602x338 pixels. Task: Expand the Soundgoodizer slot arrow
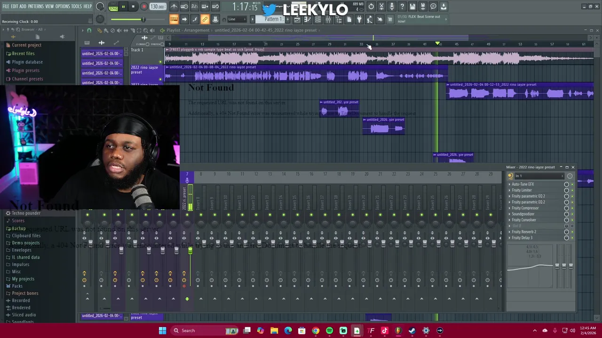click(x=509, y=214)
